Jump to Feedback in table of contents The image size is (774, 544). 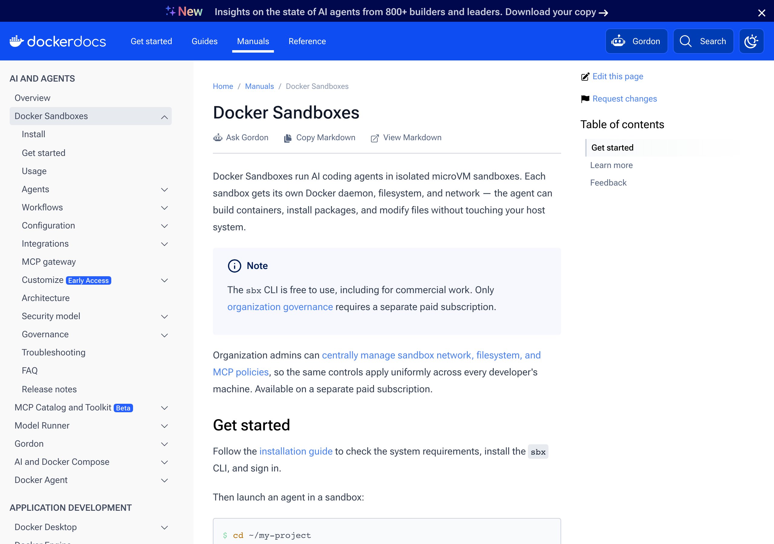608,183
